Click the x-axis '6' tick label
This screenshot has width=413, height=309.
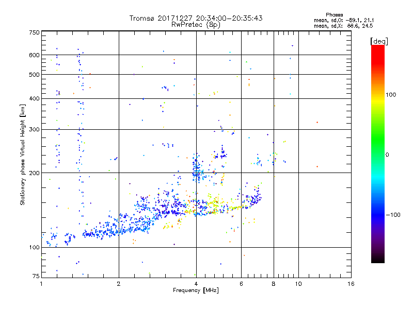tap(241, 284)
